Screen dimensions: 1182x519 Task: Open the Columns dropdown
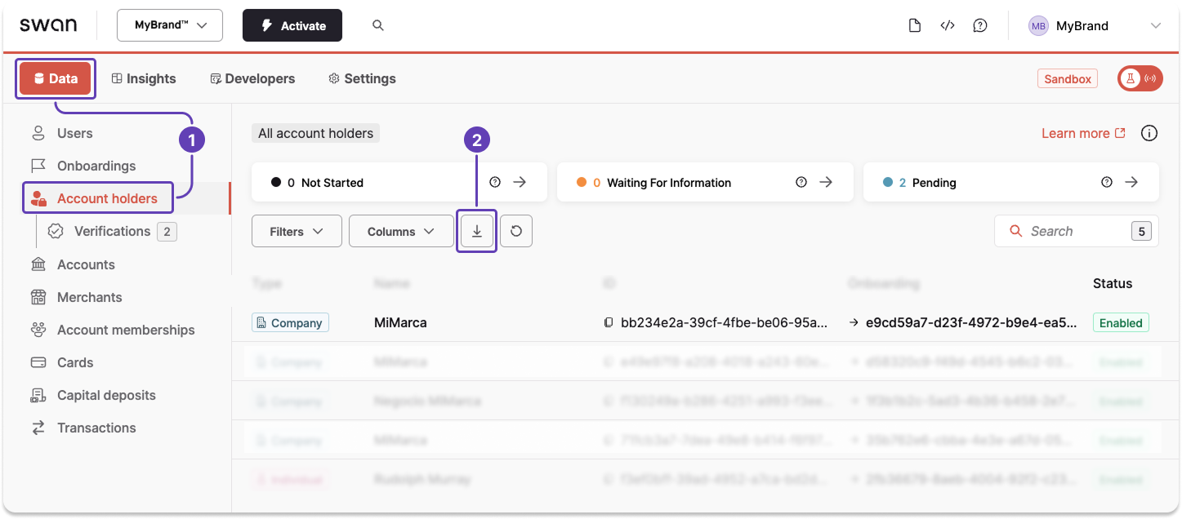(x=400, y=231)
